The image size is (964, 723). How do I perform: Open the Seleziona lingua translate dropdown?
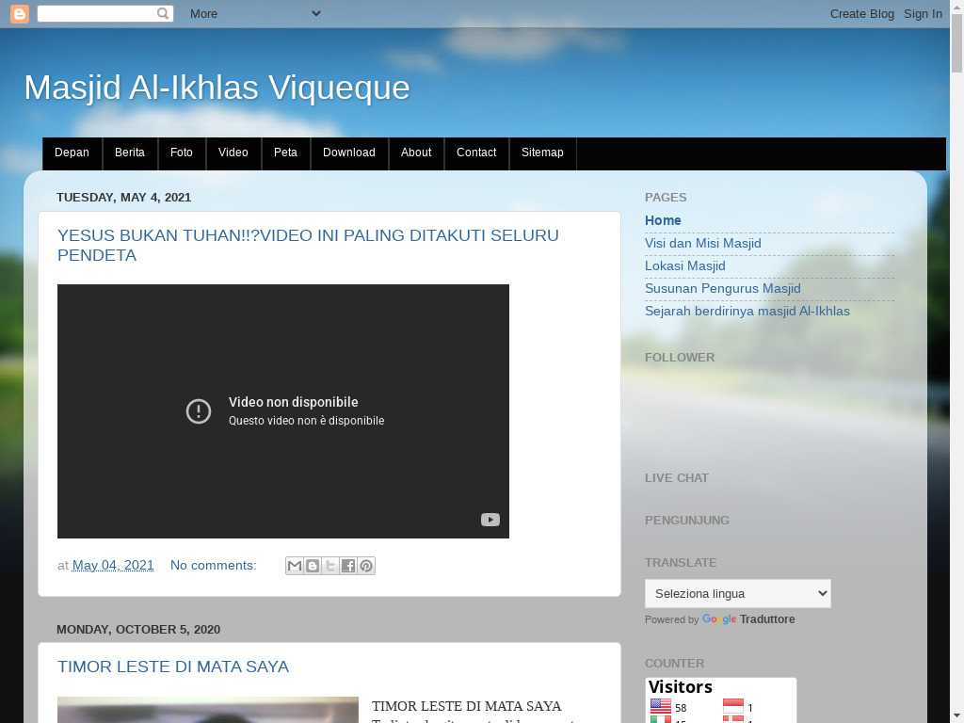pyautogui.click(x=737, y=593)
